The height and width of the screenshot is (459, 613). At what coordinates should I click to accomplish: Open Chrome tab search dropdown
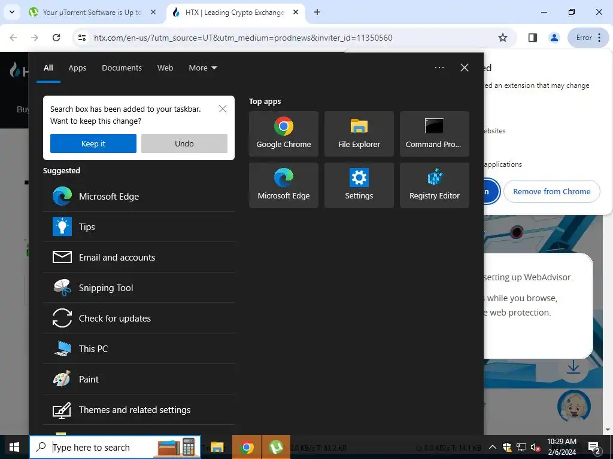(12, 12)
